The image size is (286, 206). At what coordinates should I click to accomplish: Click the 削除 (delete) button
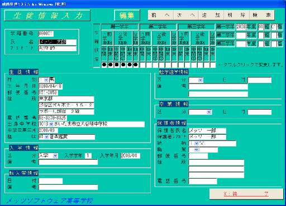pyautogui.click(x=236, y=15)
